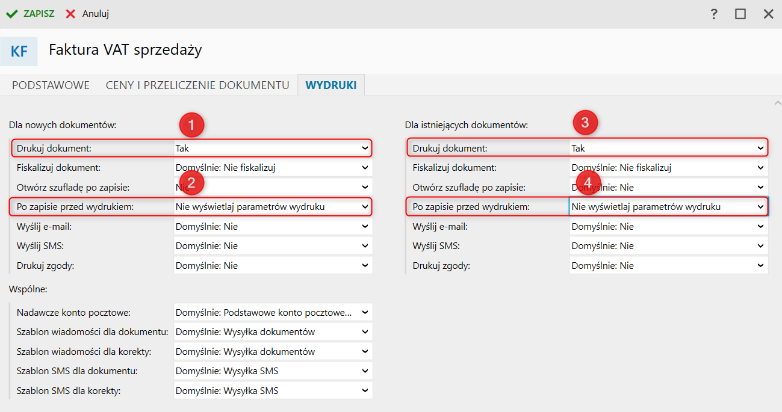Open Fiskalizuj dokument dropdown for existing documents
The height and width of the screenshot is (412, 782).
pyautogui.click(x=669, y=168)
